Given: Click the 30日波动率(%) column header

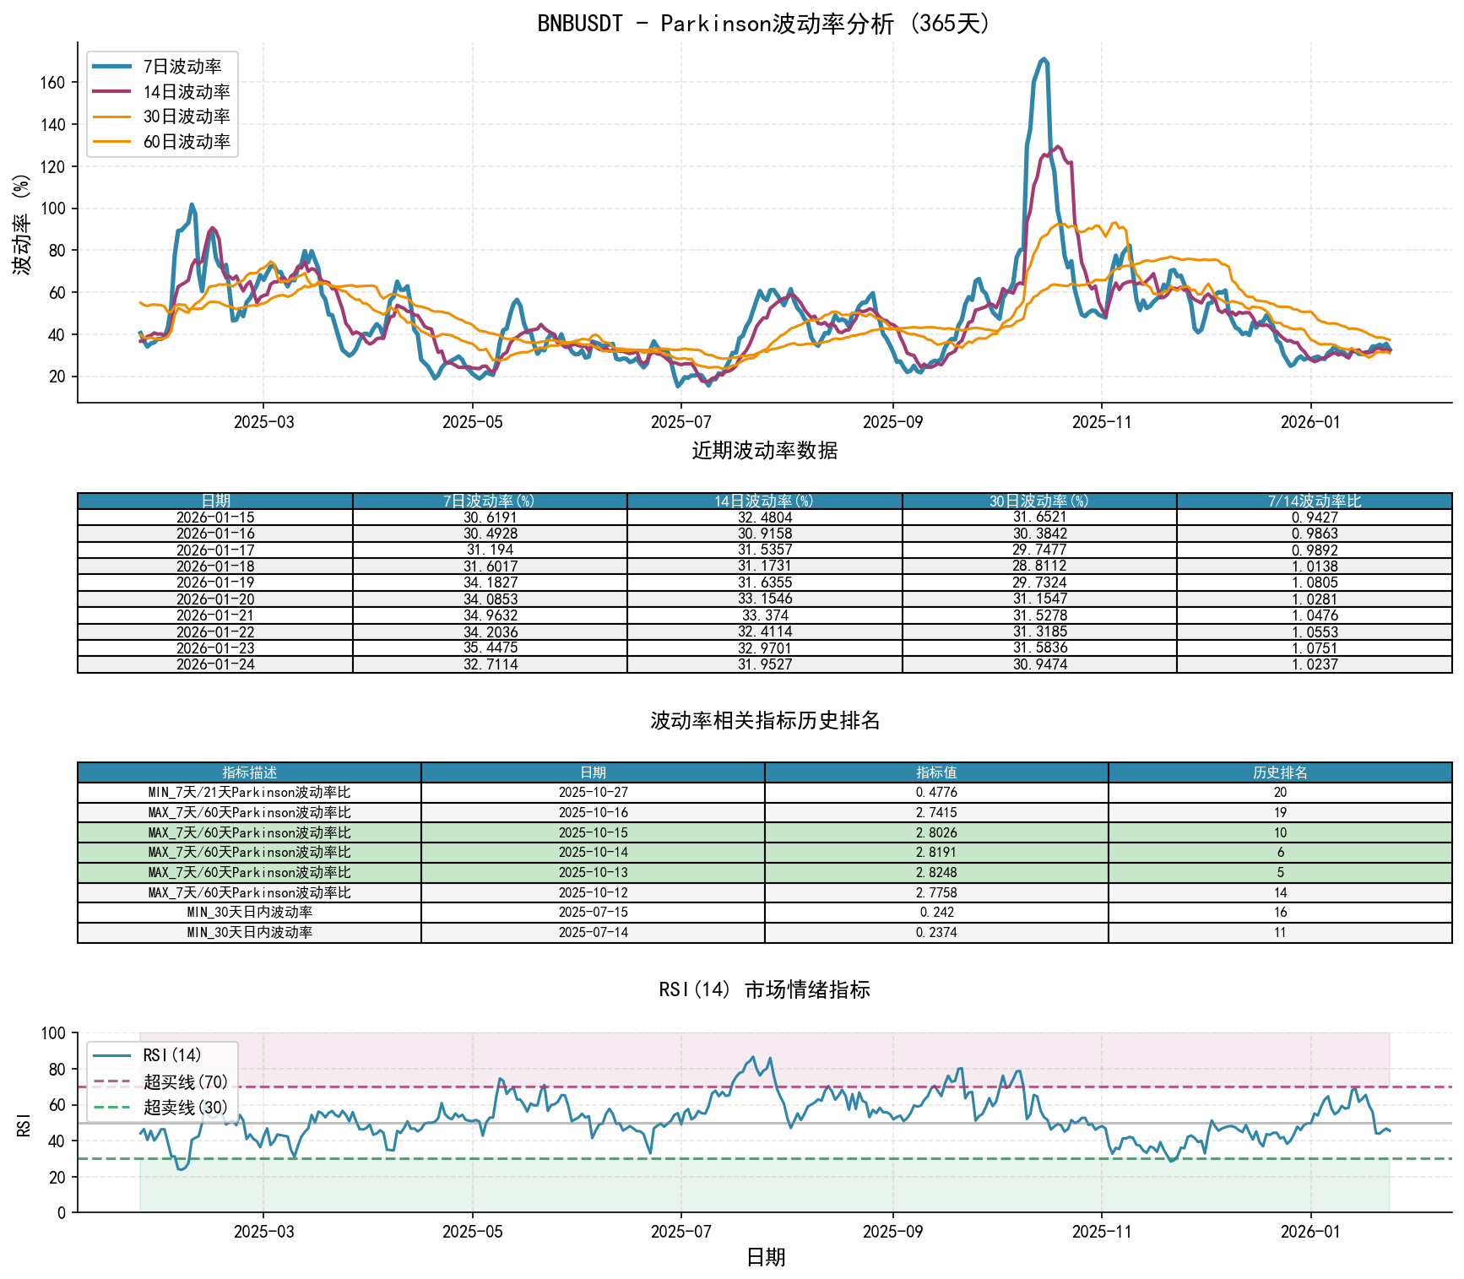Looking at the screenshot, I should click(1038, 501).
